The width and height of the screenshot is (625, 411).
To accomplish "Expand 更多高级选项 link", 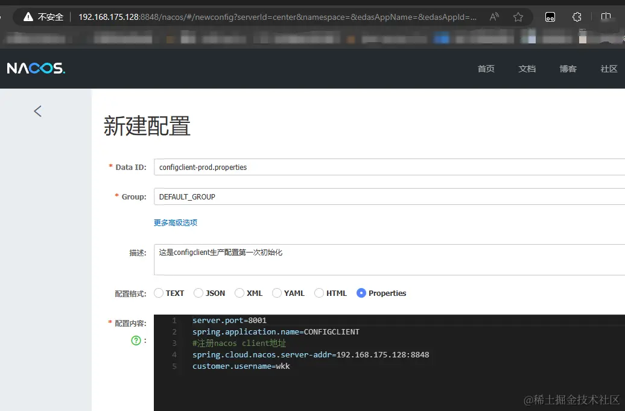I will pyautogui.click(x=176, y=222).
